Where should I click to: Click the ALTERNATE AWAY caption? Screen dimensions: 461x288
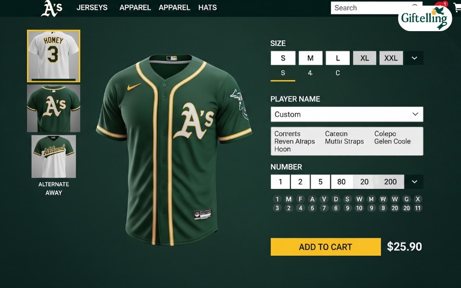point(54,188)
